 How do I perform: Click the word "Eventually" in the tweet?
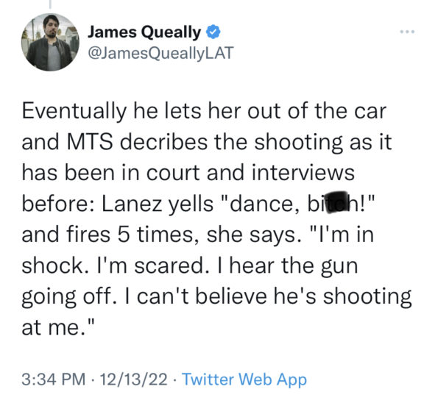point(74,111)
